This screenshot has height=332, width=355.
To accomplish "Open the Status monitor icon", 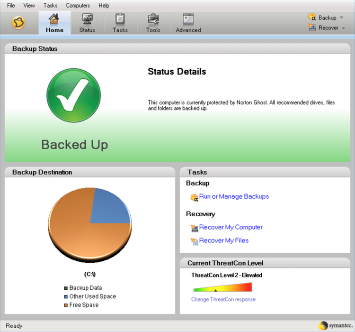I will [87, 19].
